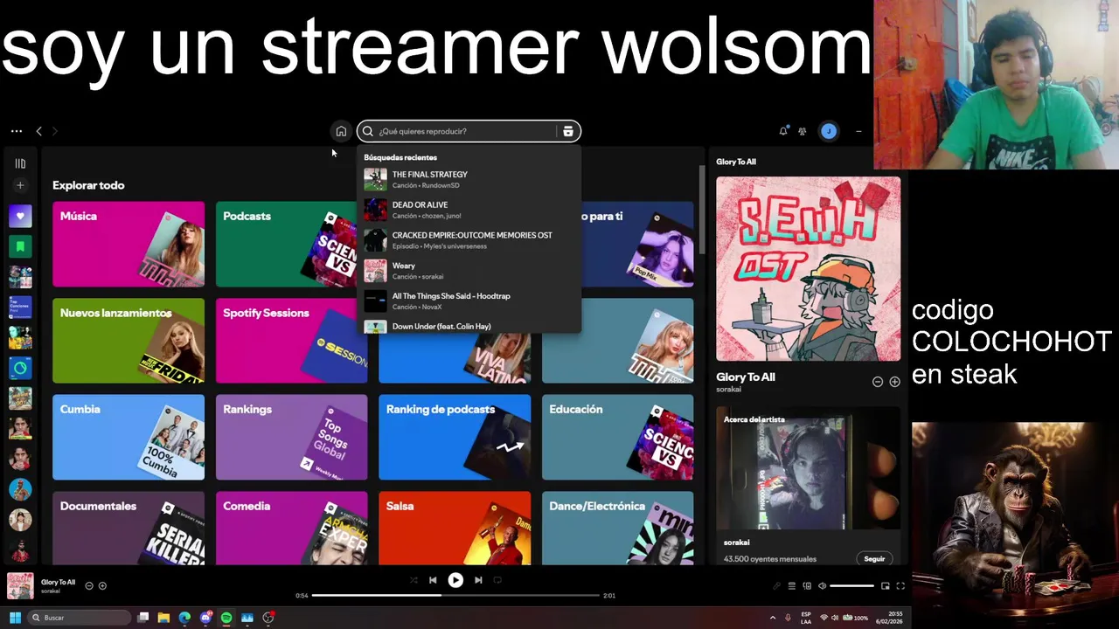Open the Liked Songs playlist in sidebar
Viewport: 1119px width, 629px height.
[x=20, y=216]
